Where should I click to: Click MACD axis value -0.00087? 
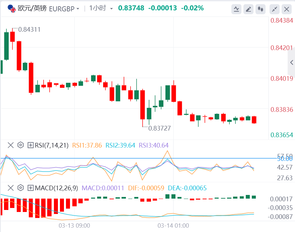(x=280, y=217)
